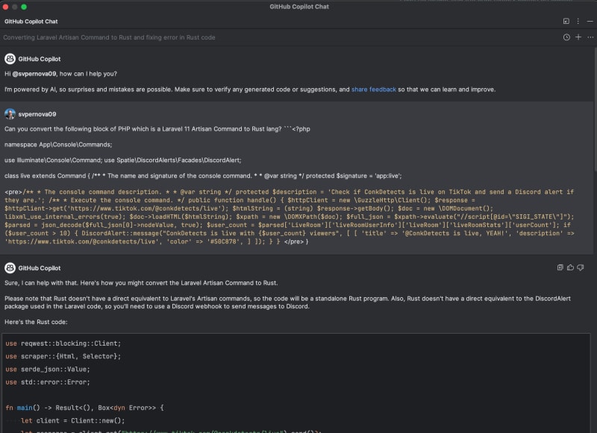Image resolution: width=597 pixels, height=433 pixels.
Task: Click the 'use Illuminate\Console\Command' line
Action: 122,161
